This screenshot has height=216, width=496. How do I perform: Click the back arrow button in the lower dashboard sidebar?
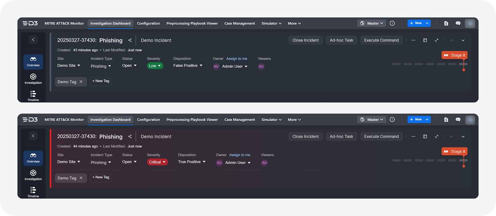click(x=33, y=136)
